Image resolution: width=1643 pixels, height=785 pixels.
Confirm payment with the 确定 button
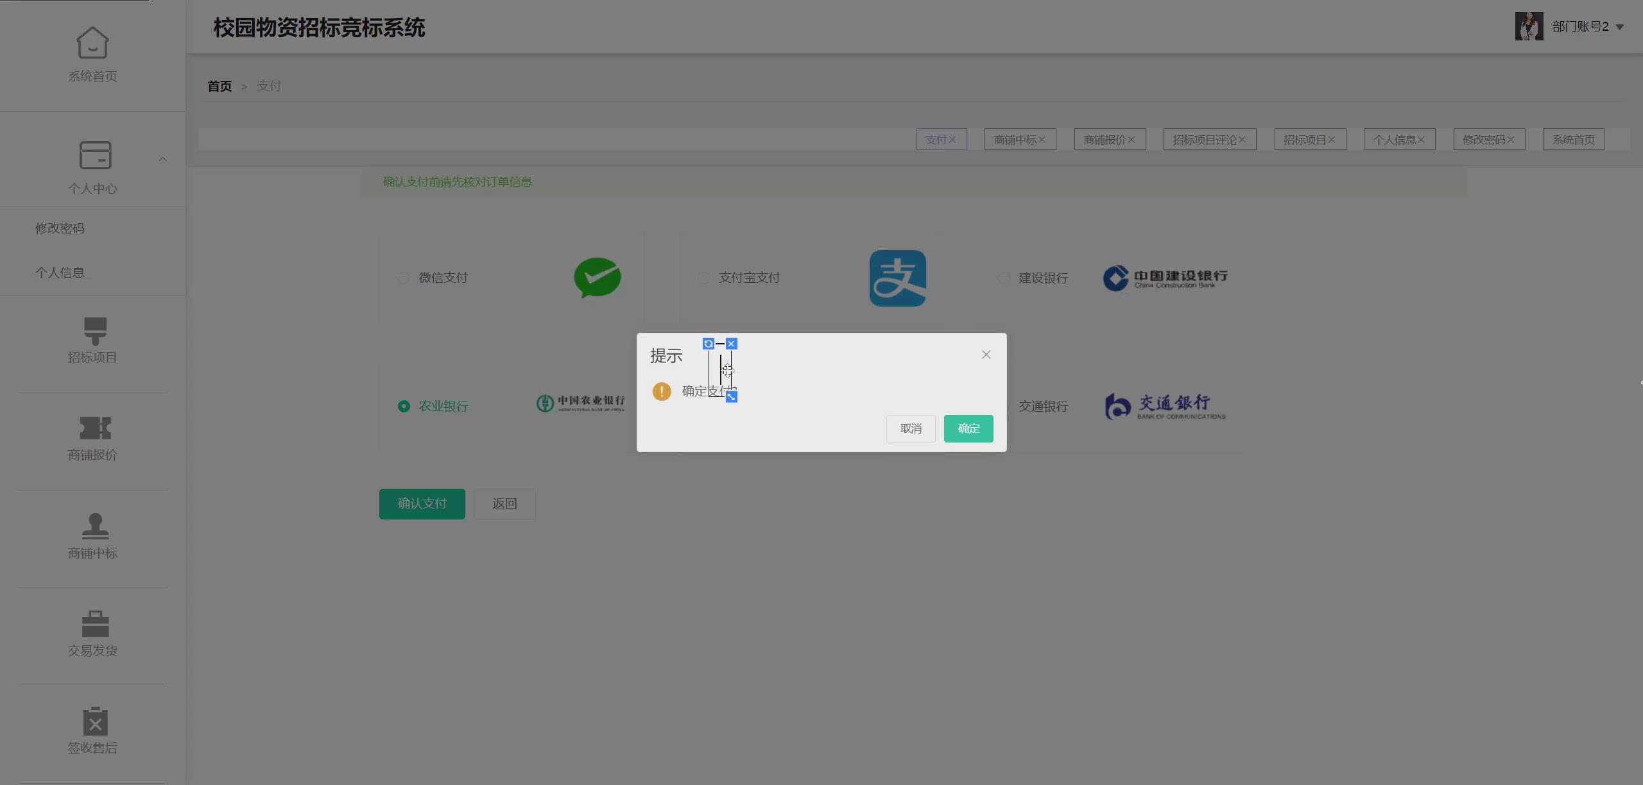click(968, 428)
